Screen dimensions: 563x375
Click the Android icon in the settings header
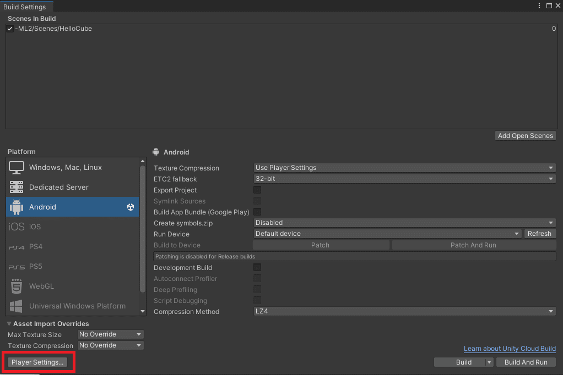click(156, 152)
